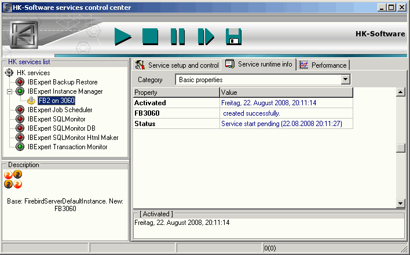Switch to Service setup and control tab
The width and height of the screenshot is (410, 255).
(x=177, y=65)
